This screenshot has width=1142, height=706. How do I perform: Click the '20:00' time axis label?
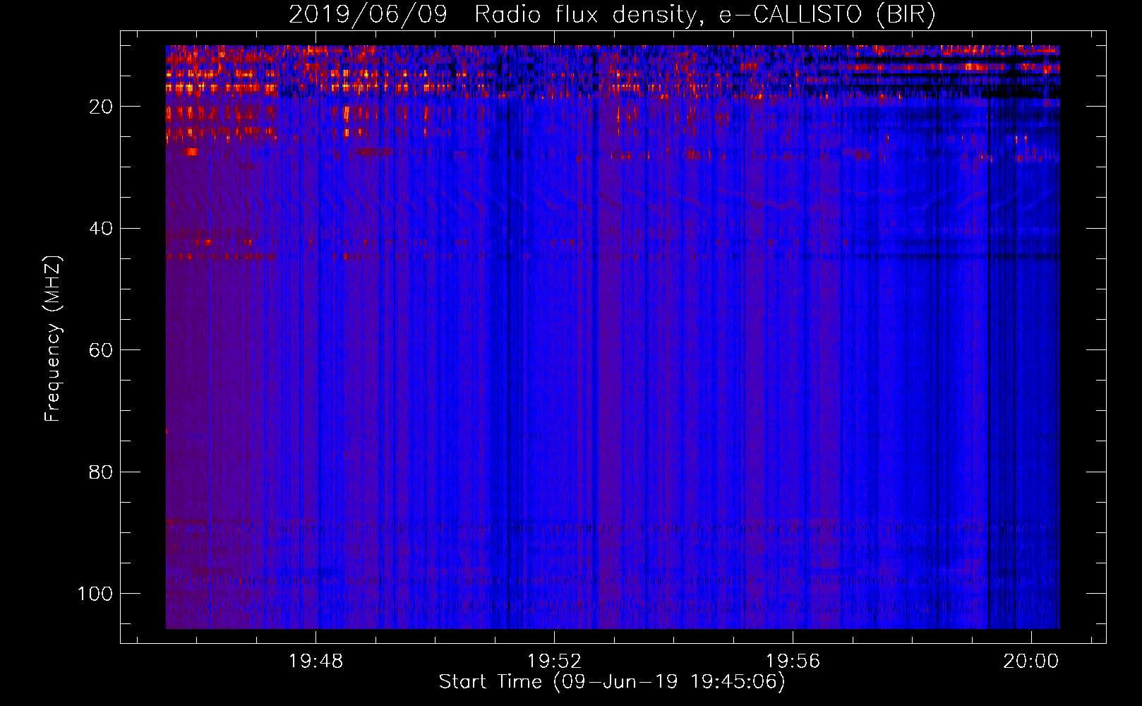click(1031, 661)
